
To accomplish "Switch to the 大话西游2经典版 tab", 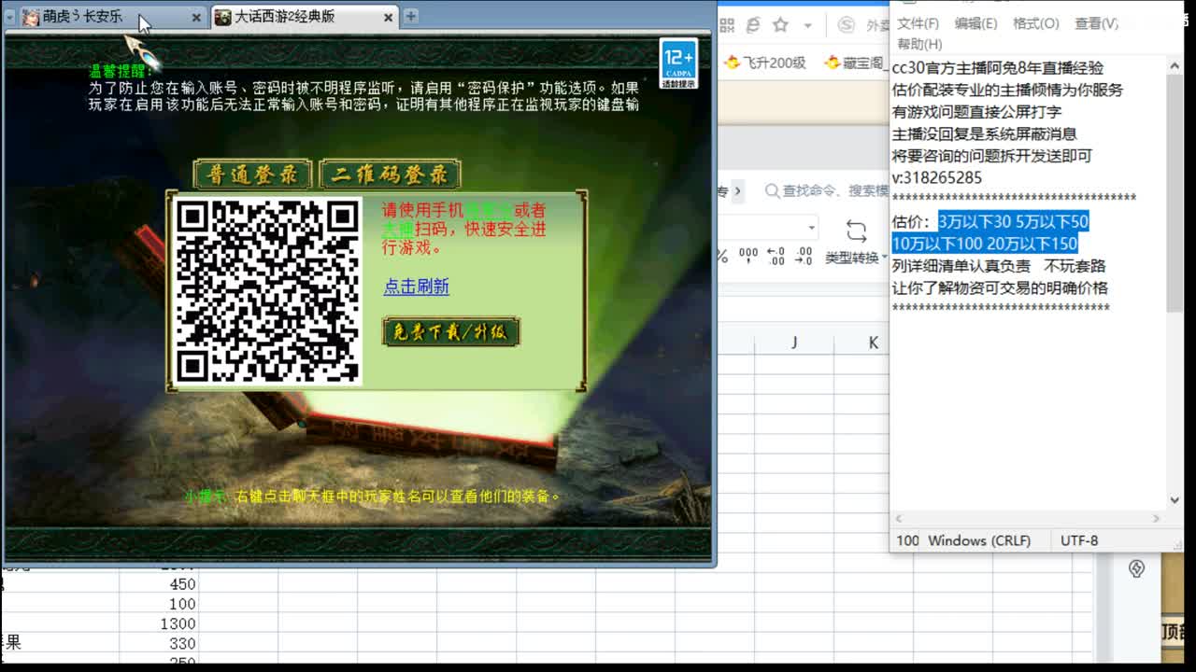I will [x=305, y=17].
